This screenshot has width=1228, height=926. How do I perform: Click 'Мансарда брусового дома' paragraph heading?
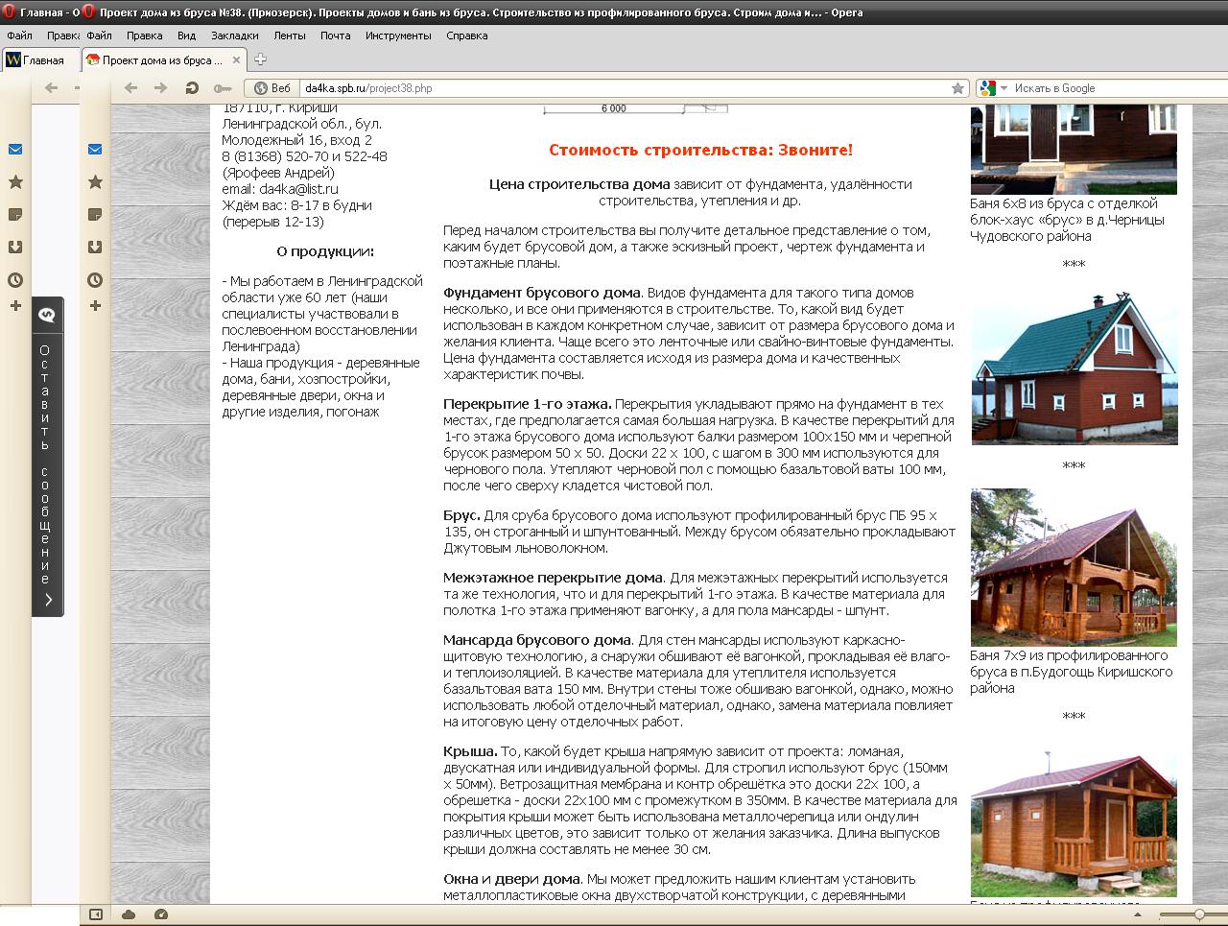pos(537,640)
